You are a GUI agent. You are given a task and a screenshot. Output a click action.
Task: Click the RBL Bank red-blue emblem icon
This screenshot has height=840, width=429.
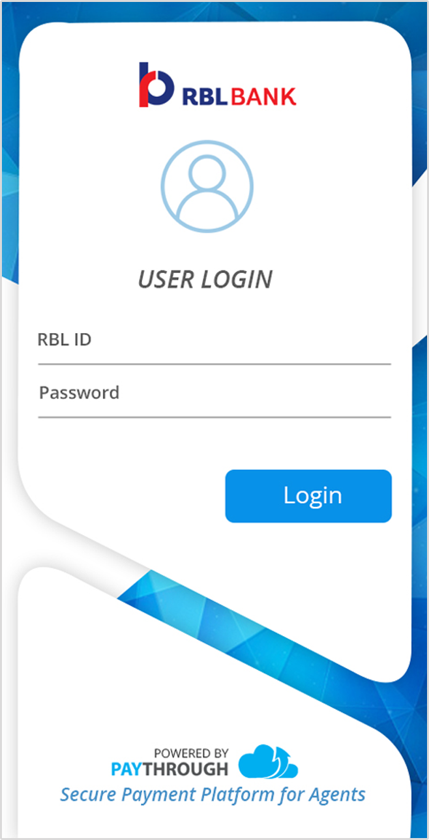(x=156, y=85)
